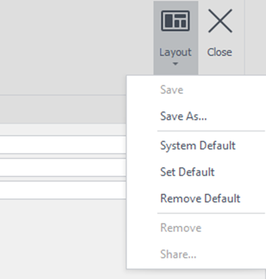266x279 pixels.
Task: Click the bottom white input field
Action: (x=63, y=190)
